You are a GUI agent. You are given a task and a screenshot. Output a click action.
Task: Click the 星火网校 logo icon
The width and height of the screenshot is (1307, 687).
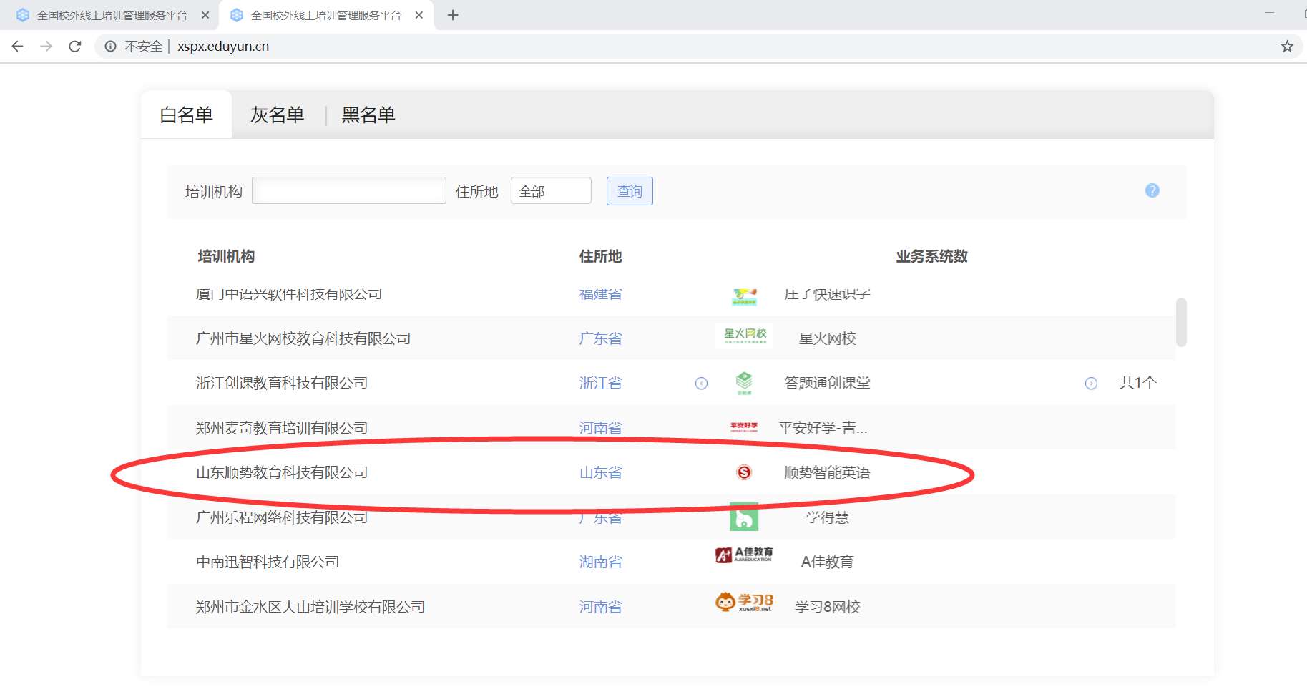pos(745,335)
